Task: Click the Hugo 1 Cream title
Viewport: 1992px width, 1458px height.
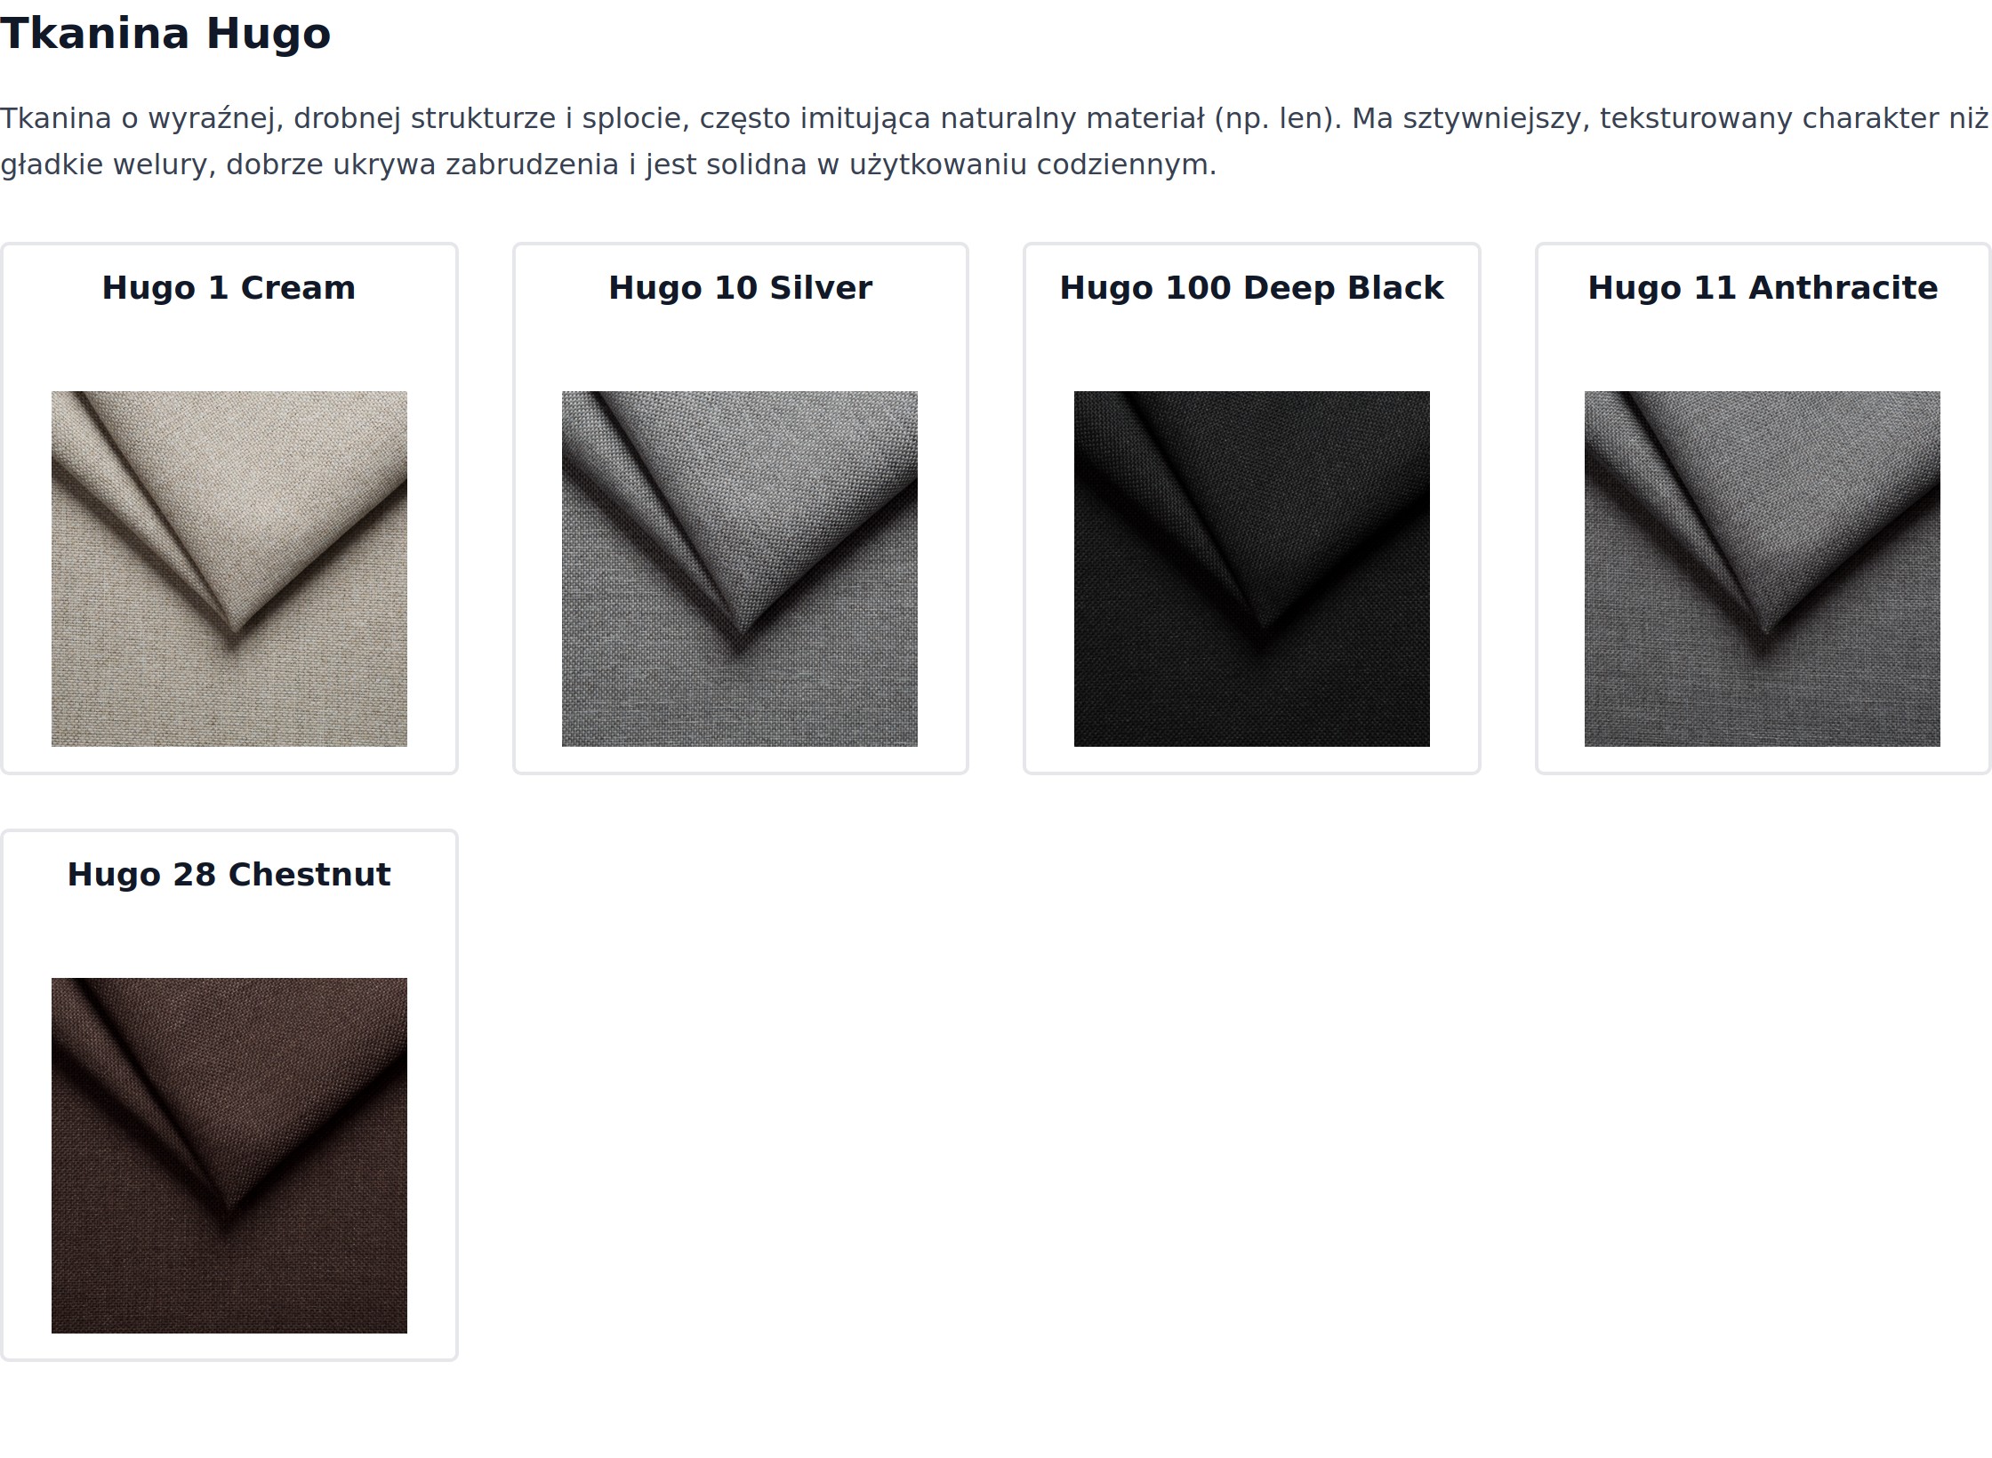Action: click(x=229, y=288)
